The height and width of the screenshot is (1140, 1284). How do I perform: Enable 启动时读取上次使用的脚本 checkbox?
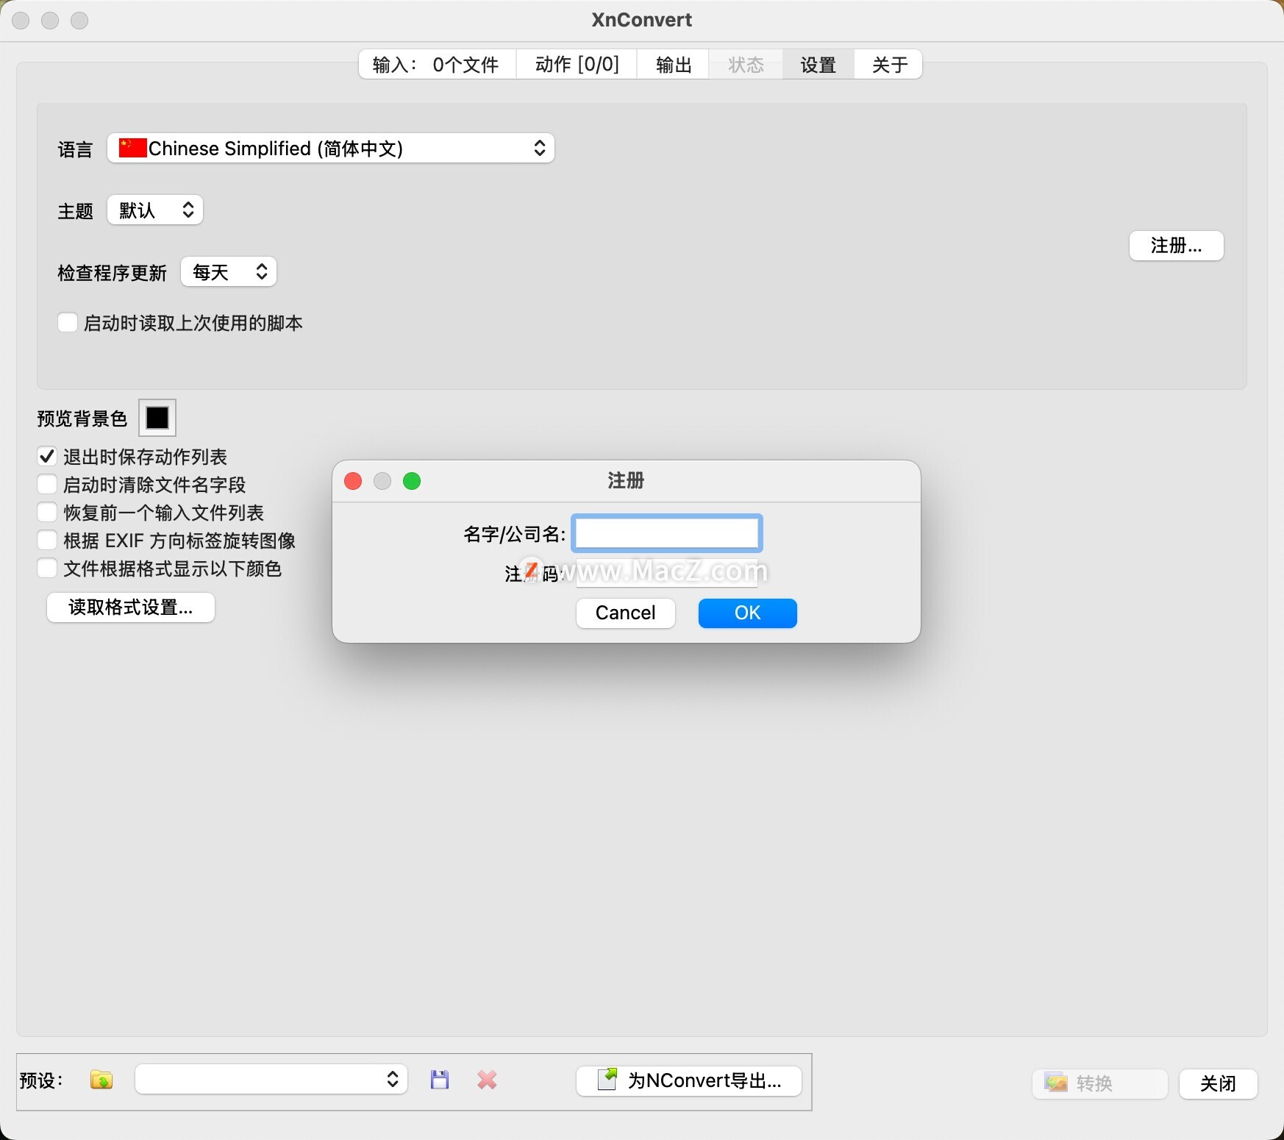68,323
